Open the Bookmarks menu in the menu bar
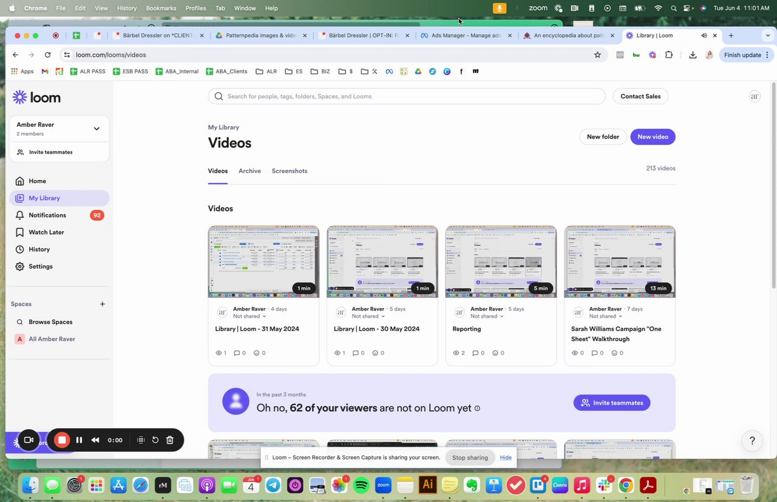 (x=161, y=8)
